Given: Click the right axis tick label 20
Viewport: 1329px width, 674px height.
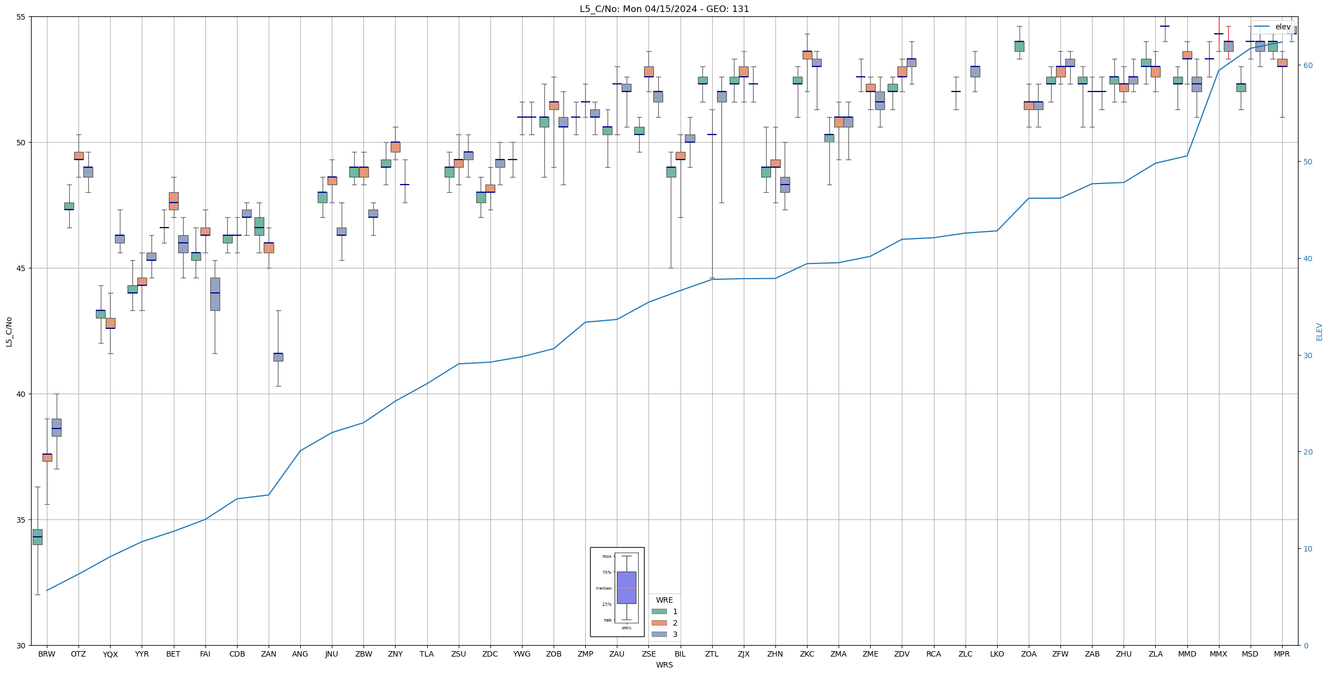Looking at the screenshot, I should tap(1307, 452).
